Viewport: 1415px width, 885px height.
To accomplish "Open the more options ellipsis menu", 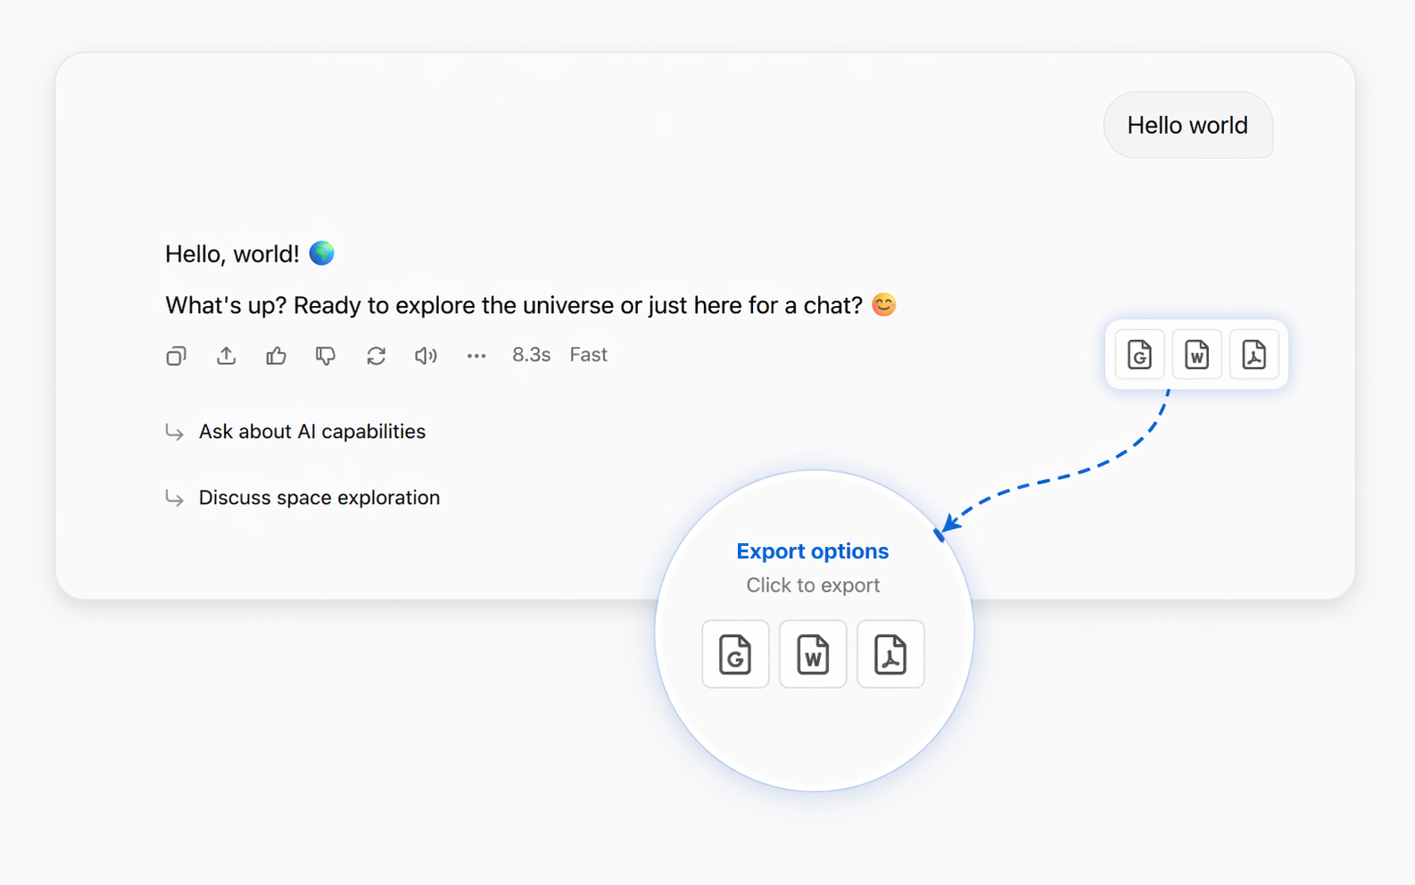I will (476, 355).
